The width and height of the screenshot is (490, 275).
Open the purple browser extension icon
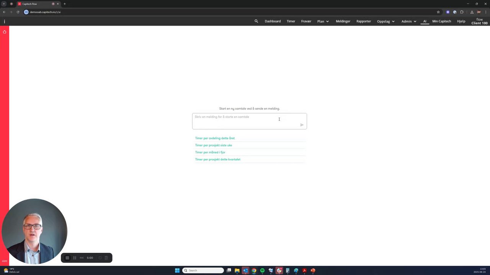click(448, 12)
